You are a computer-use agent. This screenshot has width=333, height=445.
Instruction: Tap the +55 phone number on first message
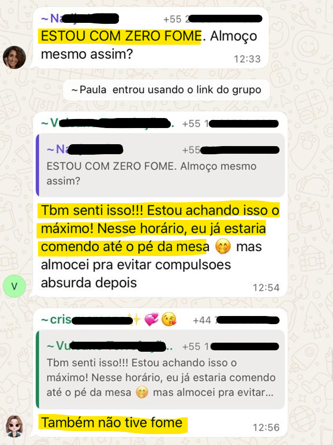point(212,19)
